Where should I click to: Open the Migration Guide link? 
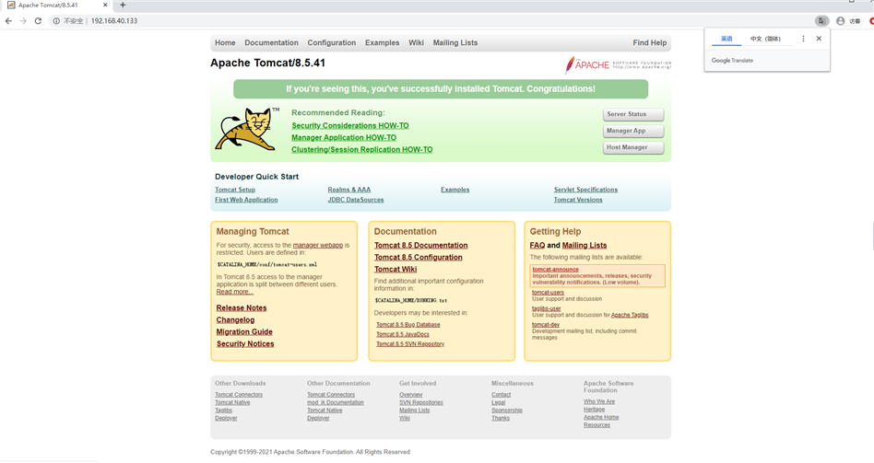click(244, 332)
